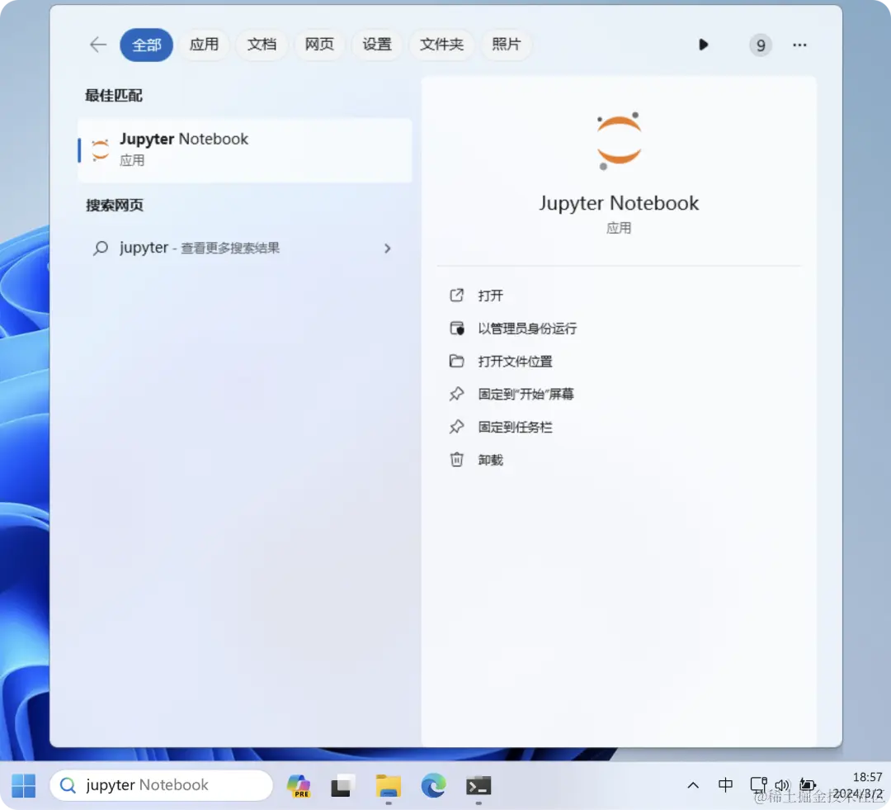Viewport: 891px width, 810px height.
Task: Open the ellipsis options menu at top right
Action: pos(799,45)
